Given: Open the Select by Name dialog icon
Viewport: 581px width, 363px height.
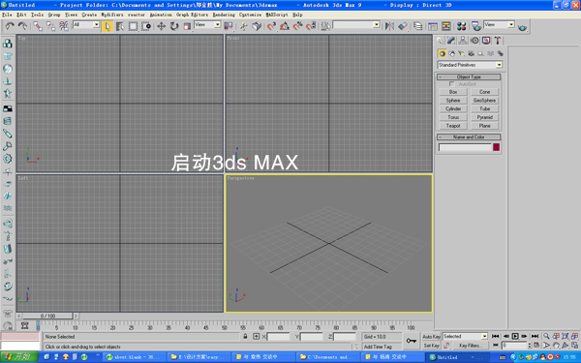Looking at the screenshot, I should 120,26.
